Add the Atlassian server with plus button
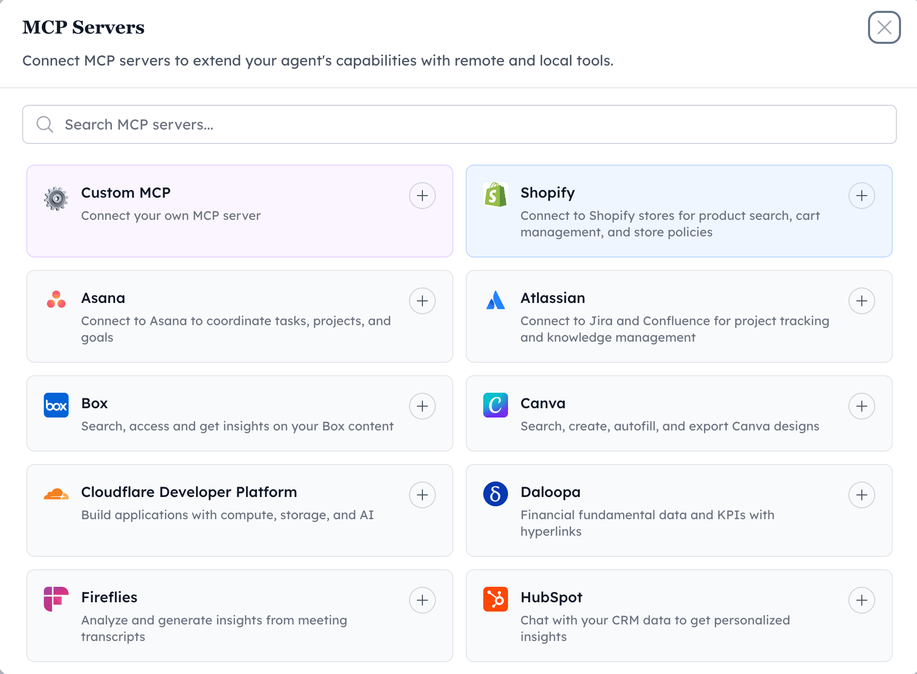The image size is (917, 674). (x=862, y=301)
